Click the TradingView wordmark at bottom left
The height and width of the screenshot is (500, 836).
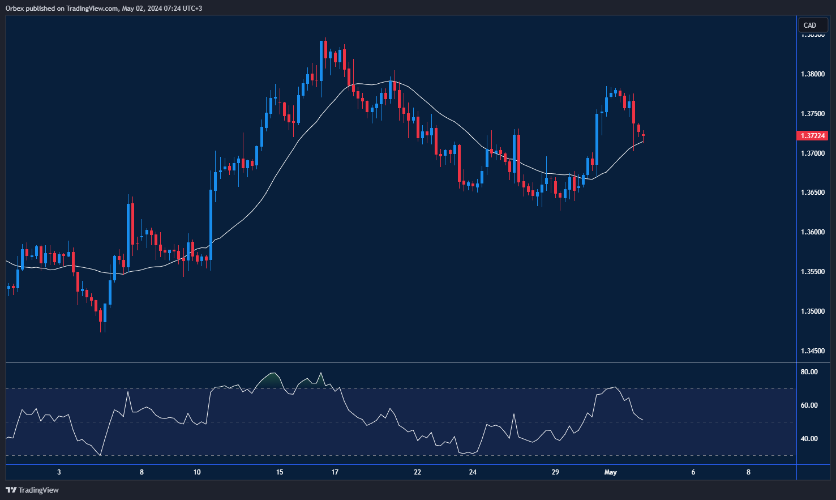pos(38,490)
